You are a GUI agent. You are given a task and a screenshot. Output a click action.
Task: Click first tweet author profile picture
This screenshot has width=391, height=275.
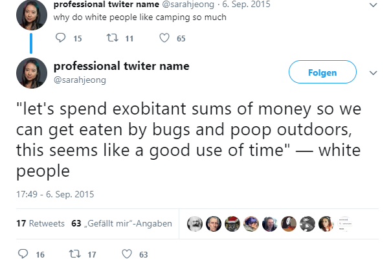(32, 15)
